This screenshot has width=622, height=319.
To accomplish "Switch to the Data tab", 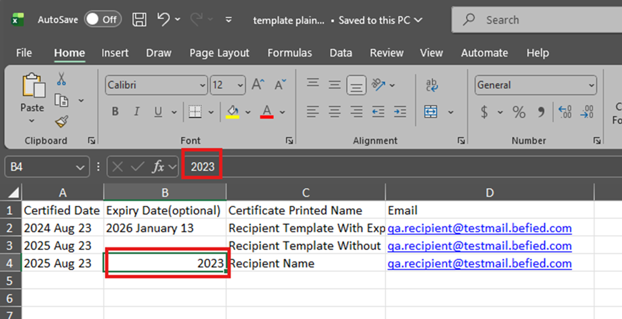I will [341, 53].
